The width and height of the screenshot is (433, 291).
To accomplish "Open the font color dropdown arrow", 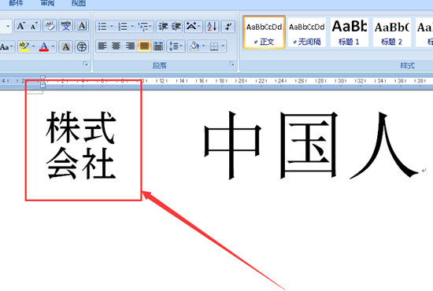I will (53, 46).
